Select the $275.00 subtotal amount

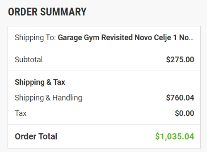tap(180, 59)
